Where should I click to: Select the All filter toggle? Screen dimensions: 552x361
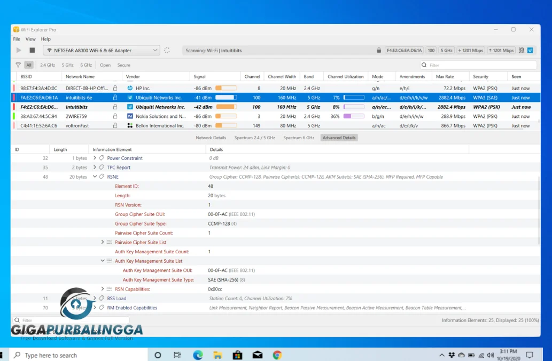29,65
